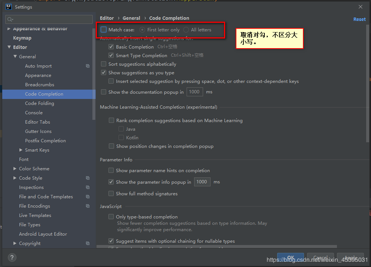Open the Font settings page
The height and width of the screenshot is (267, 371).
tap(24, 159)
